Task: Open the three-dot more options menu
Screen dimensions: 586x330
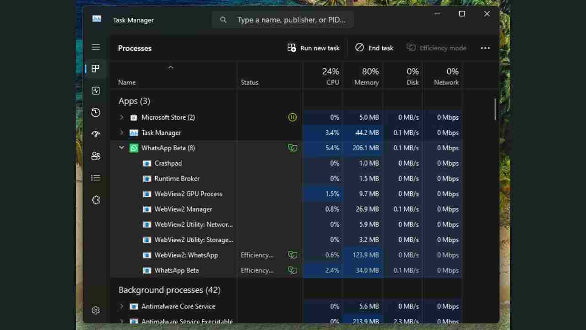Action: click(485, 48)
